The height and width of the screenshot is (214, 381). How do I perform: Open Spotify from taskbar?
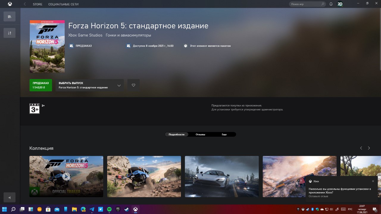(x=109, y=209)
